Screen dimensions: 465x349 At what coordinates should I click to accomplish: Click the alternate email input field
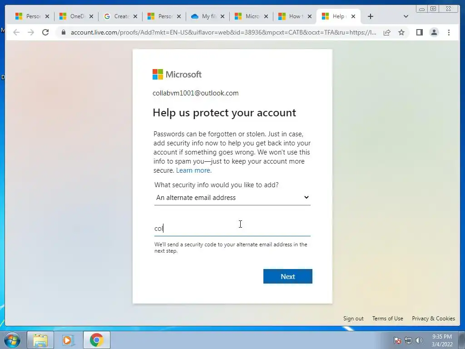(x=232, y=229)
